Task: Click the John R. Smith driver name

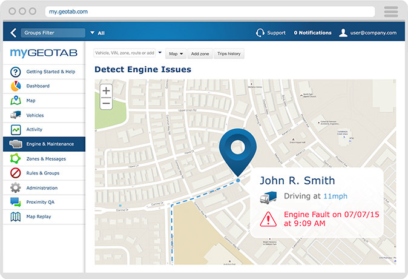Action: point(297,180)
